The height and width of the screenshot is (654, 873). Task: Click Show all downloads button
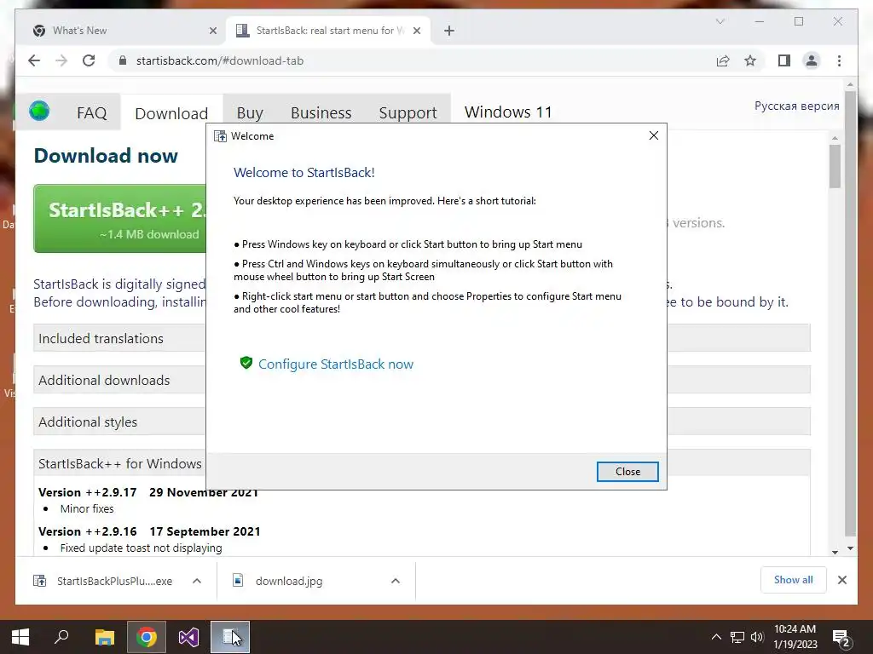point(794,579)
